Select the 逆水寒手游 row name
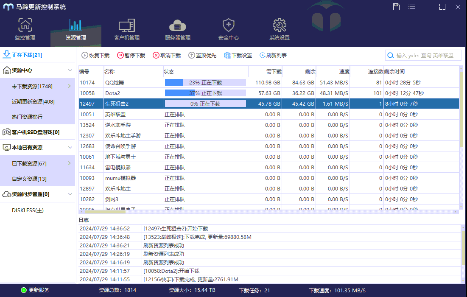The height and width of the screenshot is (297, 467). [118, 125]
